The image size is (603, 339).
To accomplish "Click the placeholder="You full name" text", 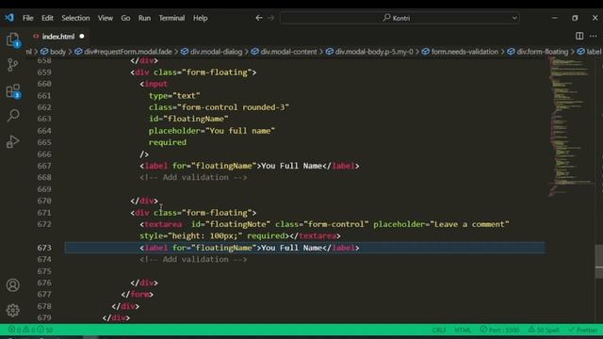I will [x=212, y=131].
